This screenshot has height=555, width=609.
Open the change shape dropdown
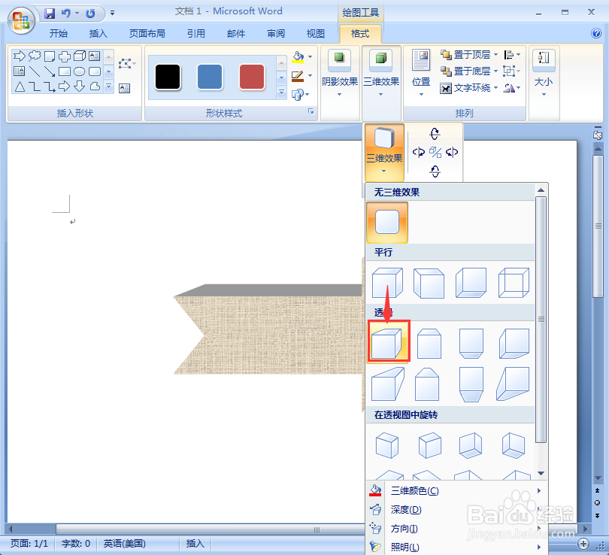click(x=300, y=94)
